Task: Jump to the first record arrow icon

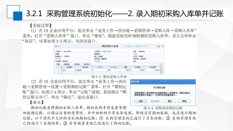Action: click(x=129, y=46)
